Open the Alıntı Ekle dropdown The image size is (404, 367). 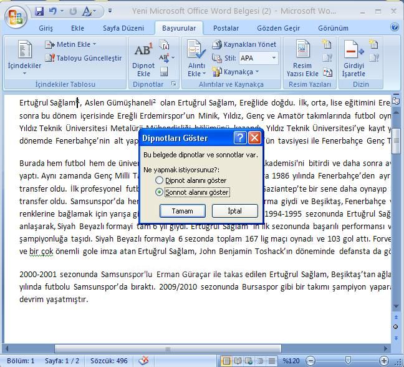196,59
